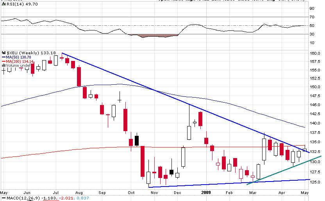Screen dimensions: 325x201
Task: Click the RSI(14) indicator label
Action: 22,4
